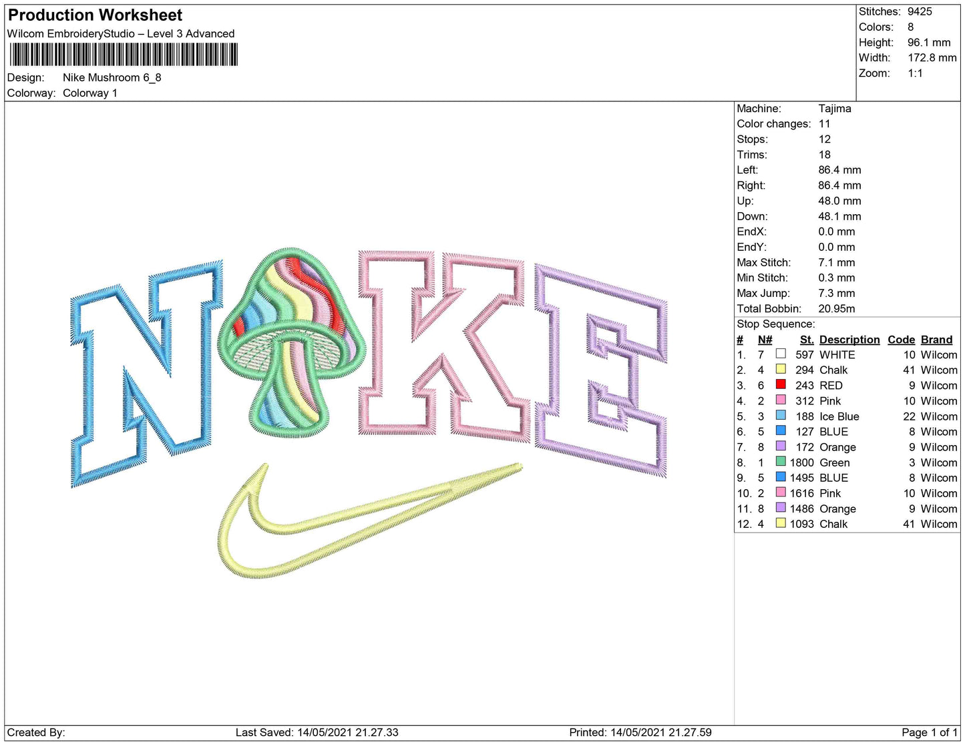Viewport: 965px width, 742px height.
Task: Click the Production Worksheet title
Action: coord(95,15)
